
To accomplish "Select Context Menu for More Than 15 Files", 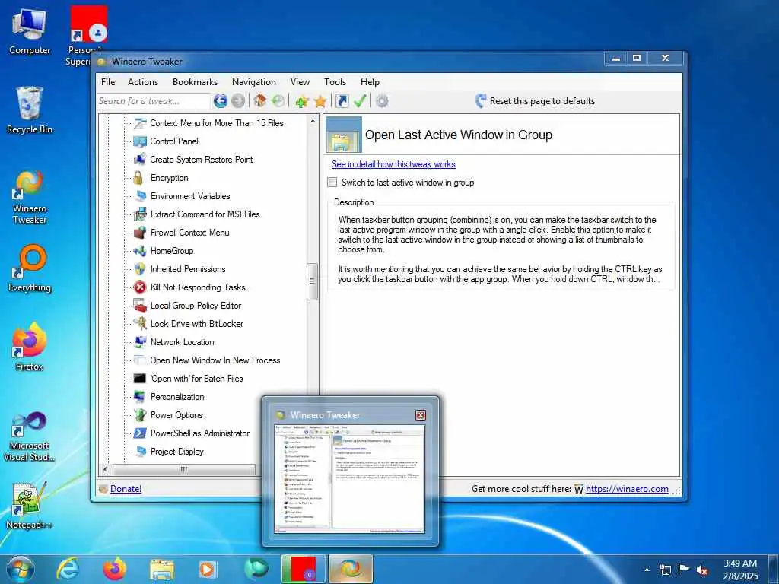I will point(217,122).
